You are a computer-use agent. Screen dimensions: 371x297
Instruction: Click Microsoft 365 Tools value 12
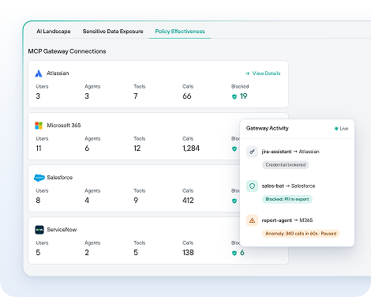[137, 148]
